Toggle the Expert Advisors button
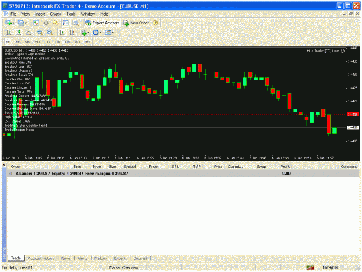Viewport: 362px width, 272px height. [103, 23]
